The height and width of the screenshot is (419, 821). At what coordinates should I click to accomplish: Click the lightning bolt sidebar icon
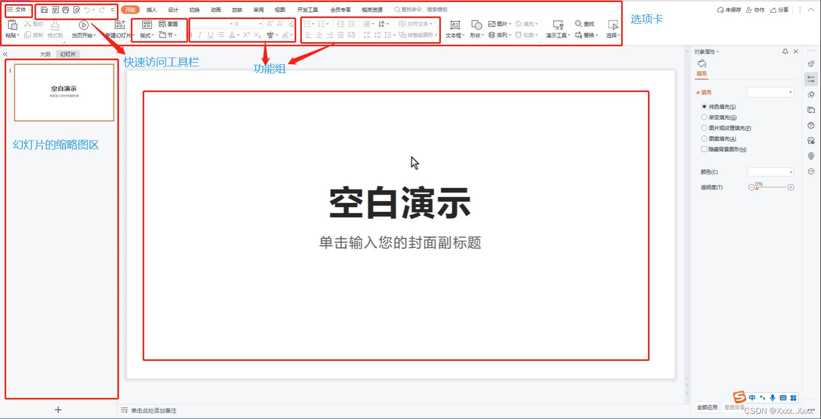811,156
